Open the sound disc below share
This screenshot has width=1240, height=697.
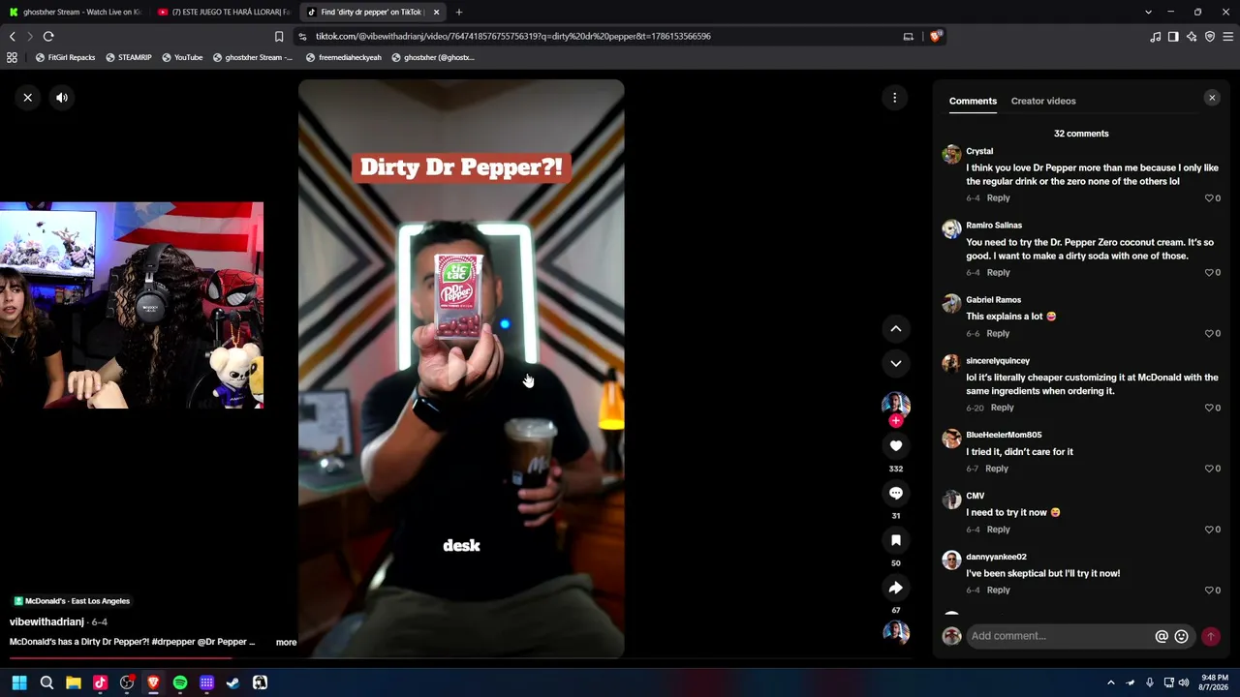[896, 633]
